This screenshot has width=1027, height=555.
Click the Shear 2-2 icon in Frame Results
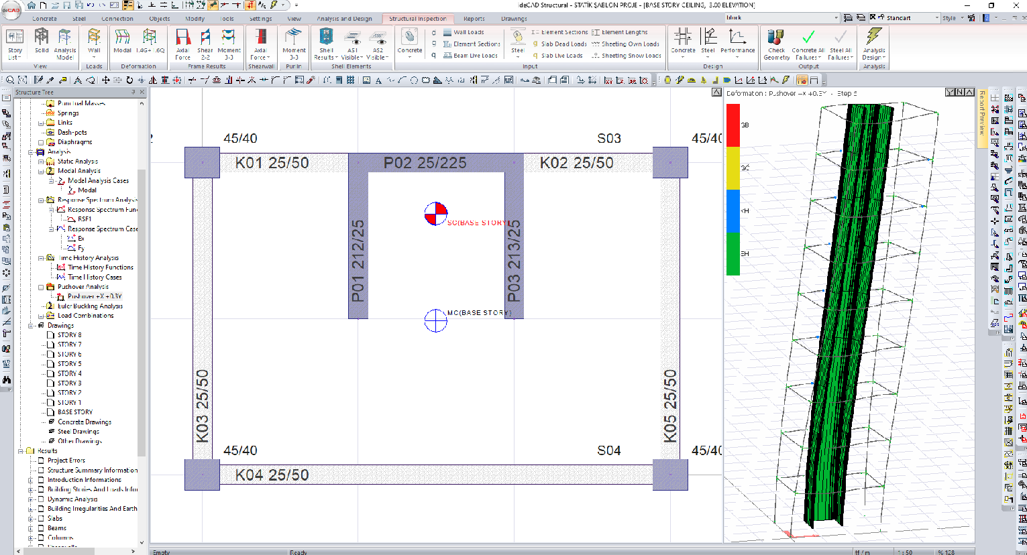[205, 43]
